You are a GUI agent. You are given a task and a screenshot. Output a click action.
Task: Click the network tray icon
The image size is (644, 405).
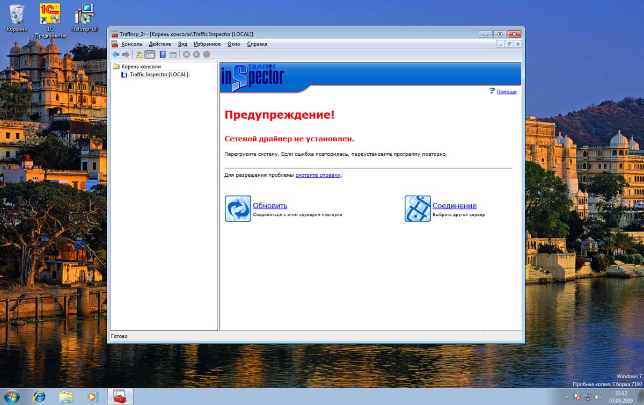[x=588, y=397]
